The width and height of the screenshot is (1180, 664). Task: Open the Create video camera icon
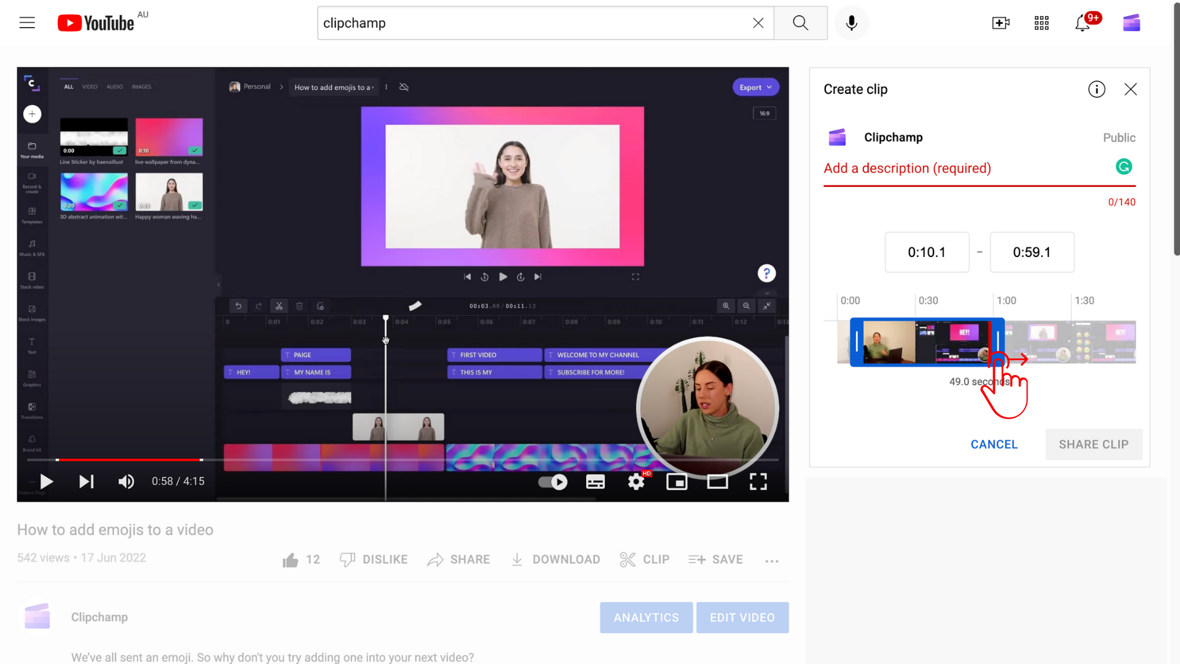[1001, 23]
